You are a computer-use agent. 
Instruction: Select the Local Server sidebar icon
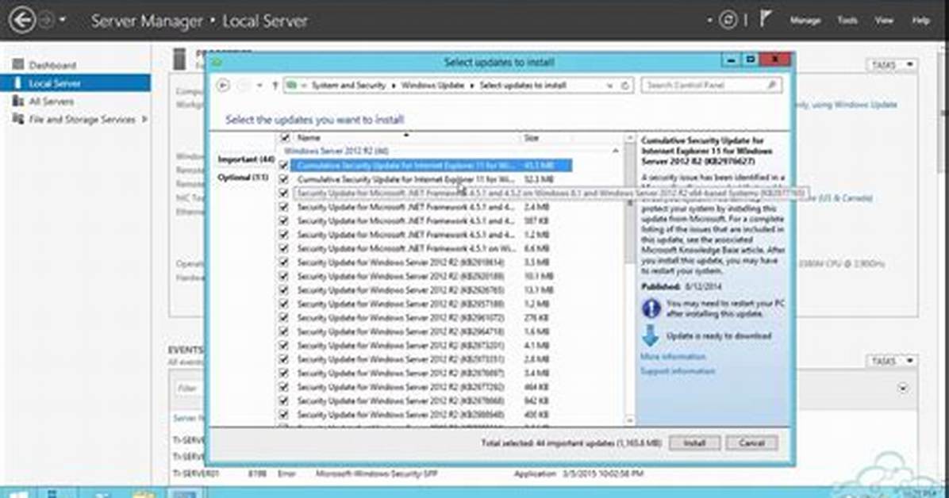point(18,83)
